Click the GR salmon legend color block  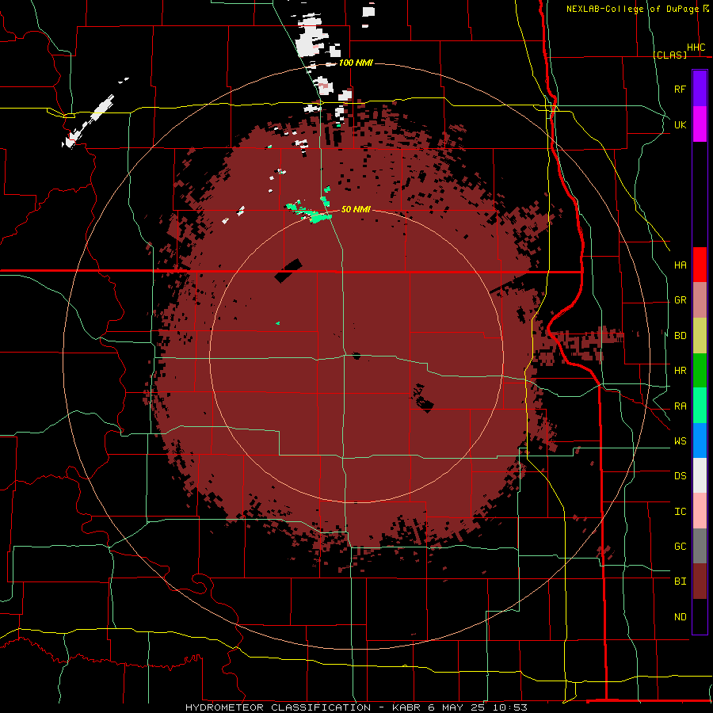pos(700,300)
